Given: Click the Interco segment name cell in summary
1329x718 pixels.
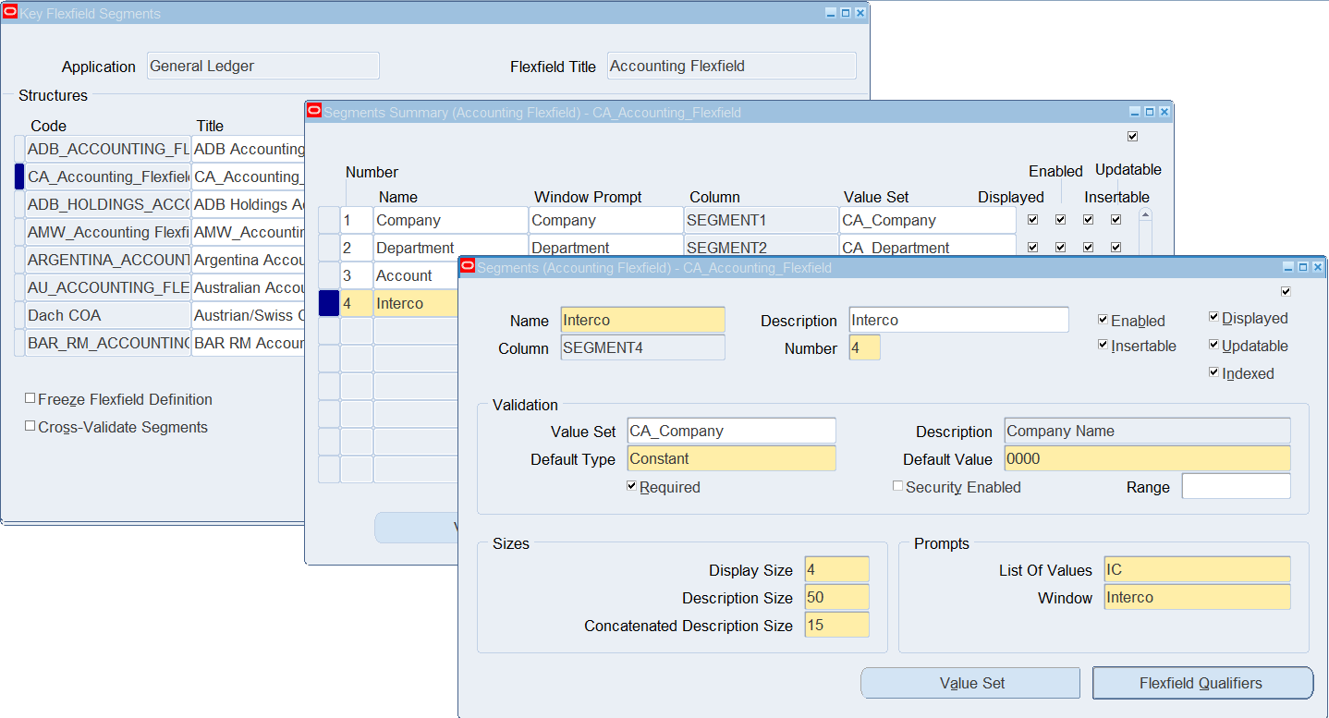Looking at the screenshot, I should click(416, 303).
